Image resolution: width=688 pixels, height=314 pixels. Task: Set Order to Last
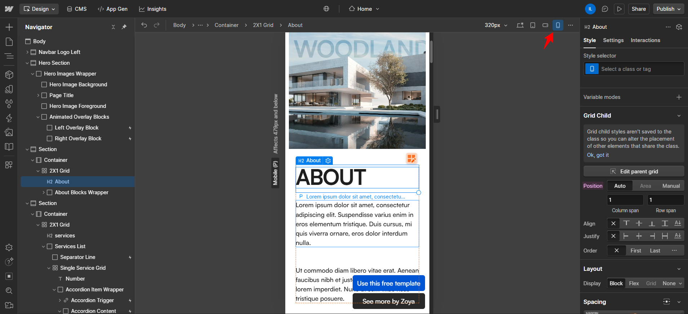click(x=655, y=251)
